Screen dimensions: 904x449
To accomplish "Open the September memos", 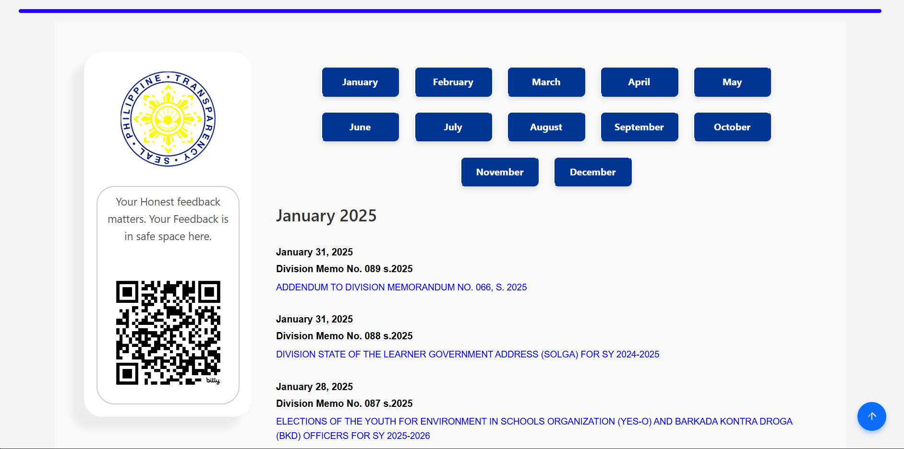I will (639, 127).
